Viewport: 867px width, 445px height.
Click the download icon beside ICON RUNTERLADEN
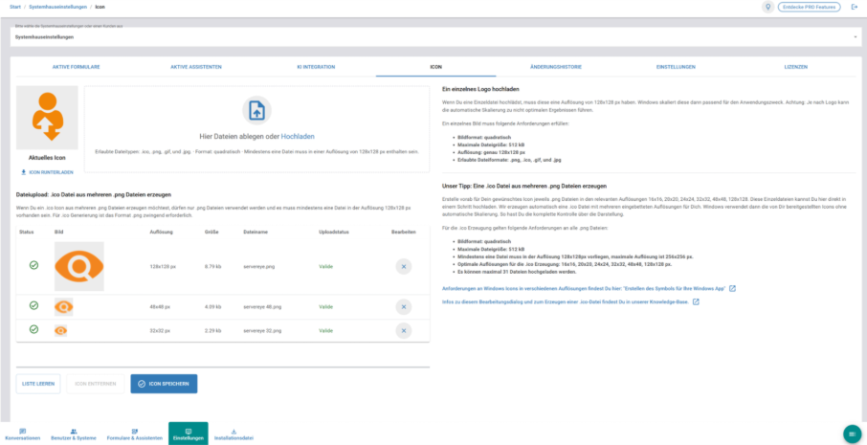[x=23, y=172]
